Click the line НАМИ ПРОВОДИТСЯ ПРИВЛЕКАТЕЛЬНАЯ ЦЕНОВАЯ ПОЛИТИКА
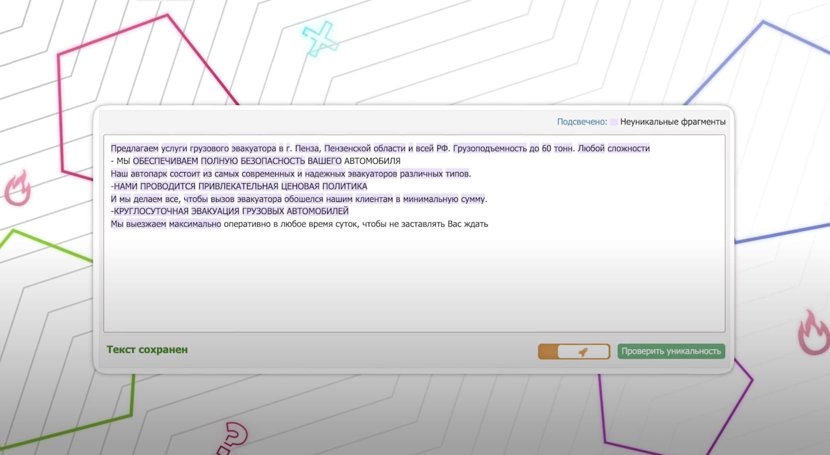The width and height of the screenshot is (830, 455). click(239, 187)
